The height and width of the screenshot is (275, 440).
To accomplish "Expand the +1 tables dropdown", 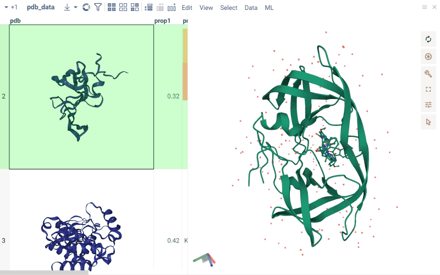I will pyautogui.click(x=11, y=7).
